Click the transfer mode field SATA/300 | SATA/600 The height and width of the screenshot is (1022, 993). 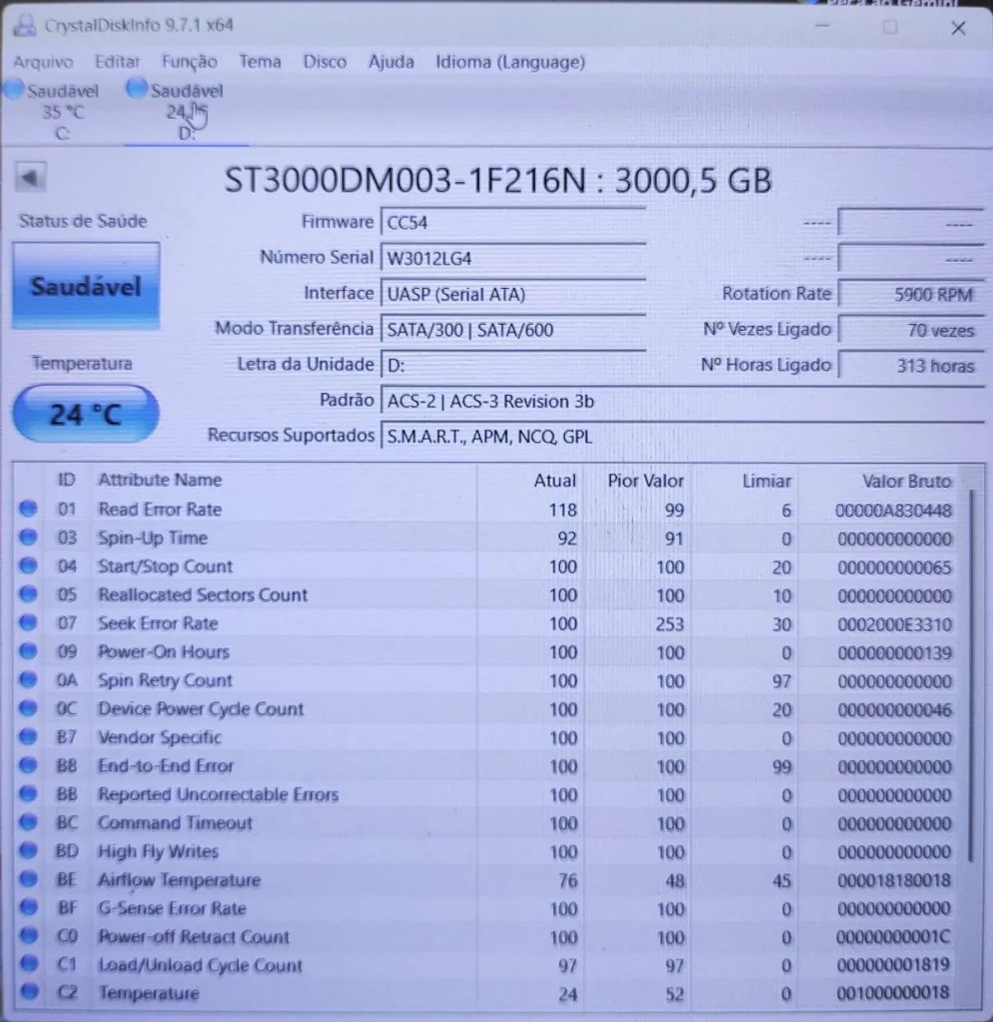pyautogui.click(x=513, y=329)
